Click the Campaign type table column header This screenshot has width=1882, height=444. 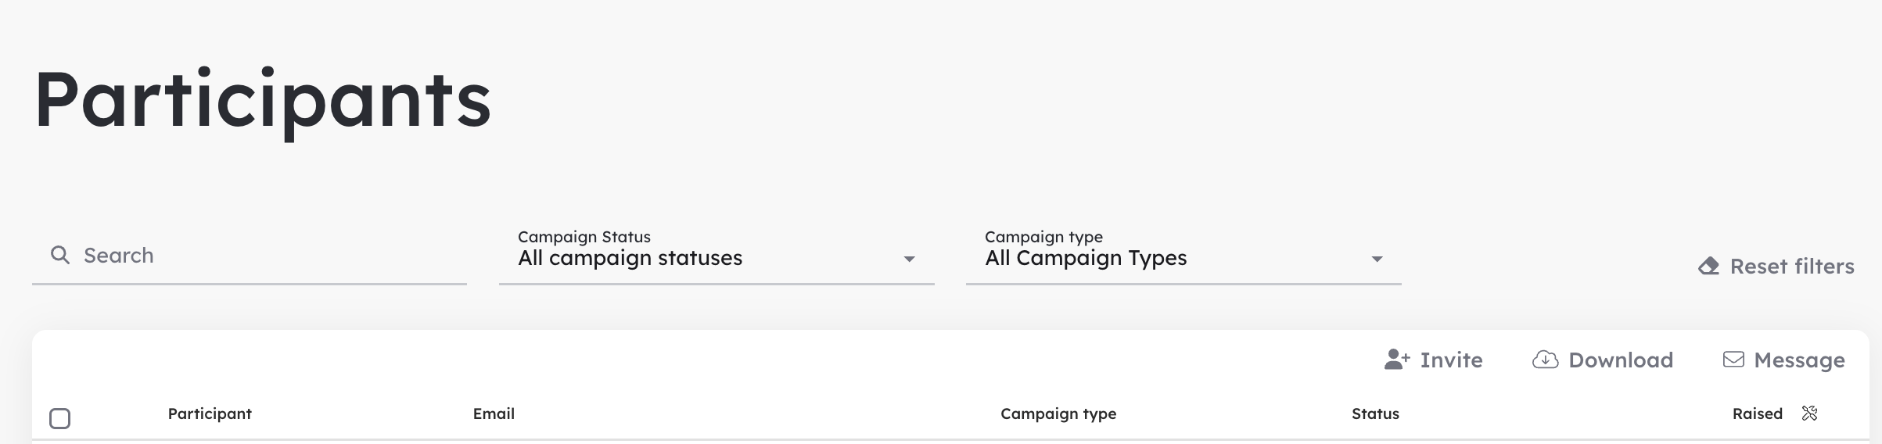[x=1058, y=414]
